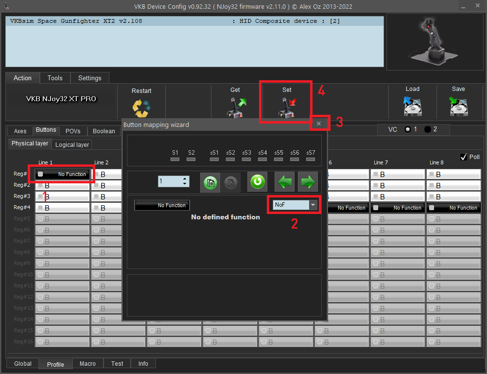Click Reg#1 Line 1 No Function cell
The width and height of the screenshot is (487, 374).
(x=62, y=174)
